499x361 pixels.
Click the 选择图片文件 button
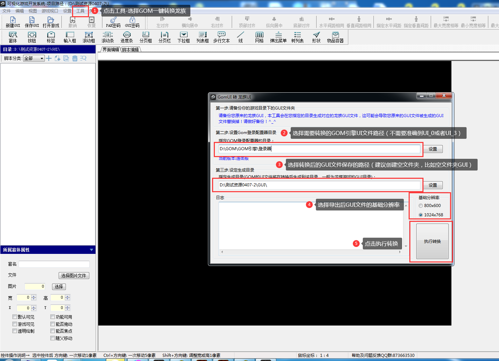(x=74, y=276)
